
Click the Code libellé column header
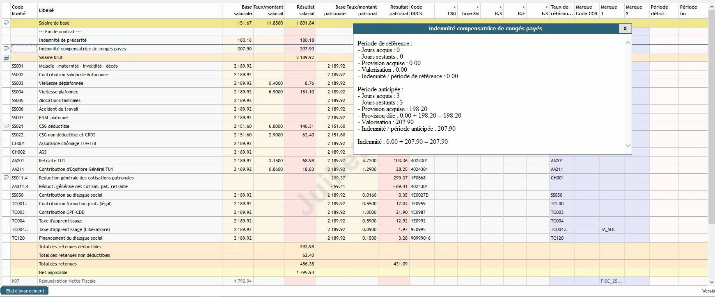pos(24,10)
